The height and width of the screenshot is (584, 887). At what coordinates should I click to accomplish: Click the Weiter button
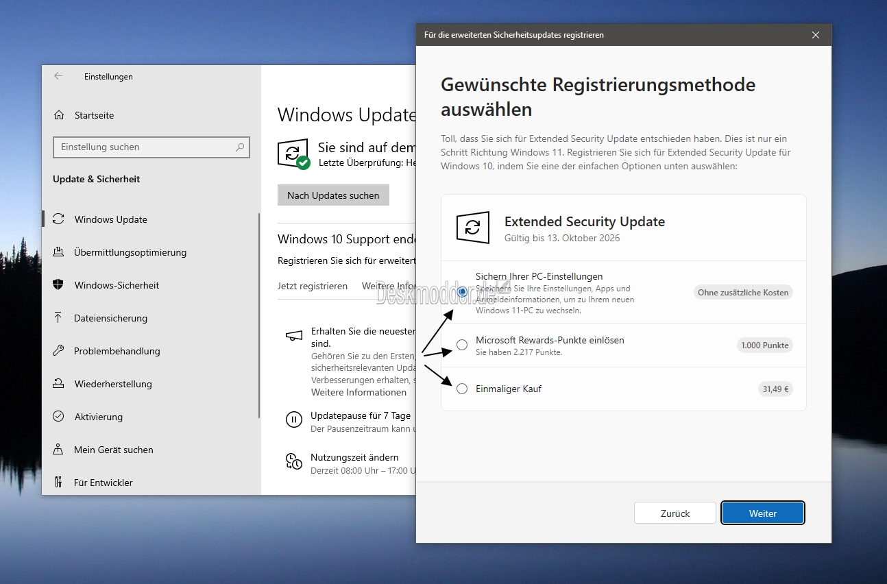[763, 513]
